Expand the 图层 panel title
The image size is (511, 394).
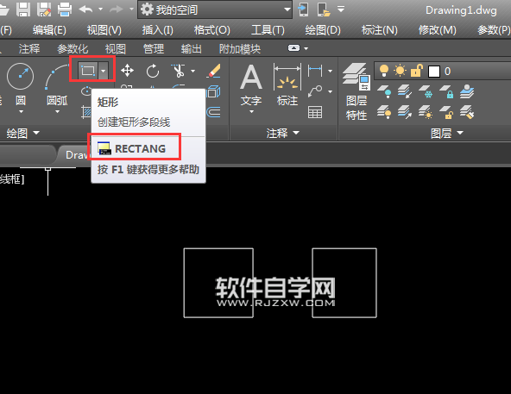click(x=447, y=133)
